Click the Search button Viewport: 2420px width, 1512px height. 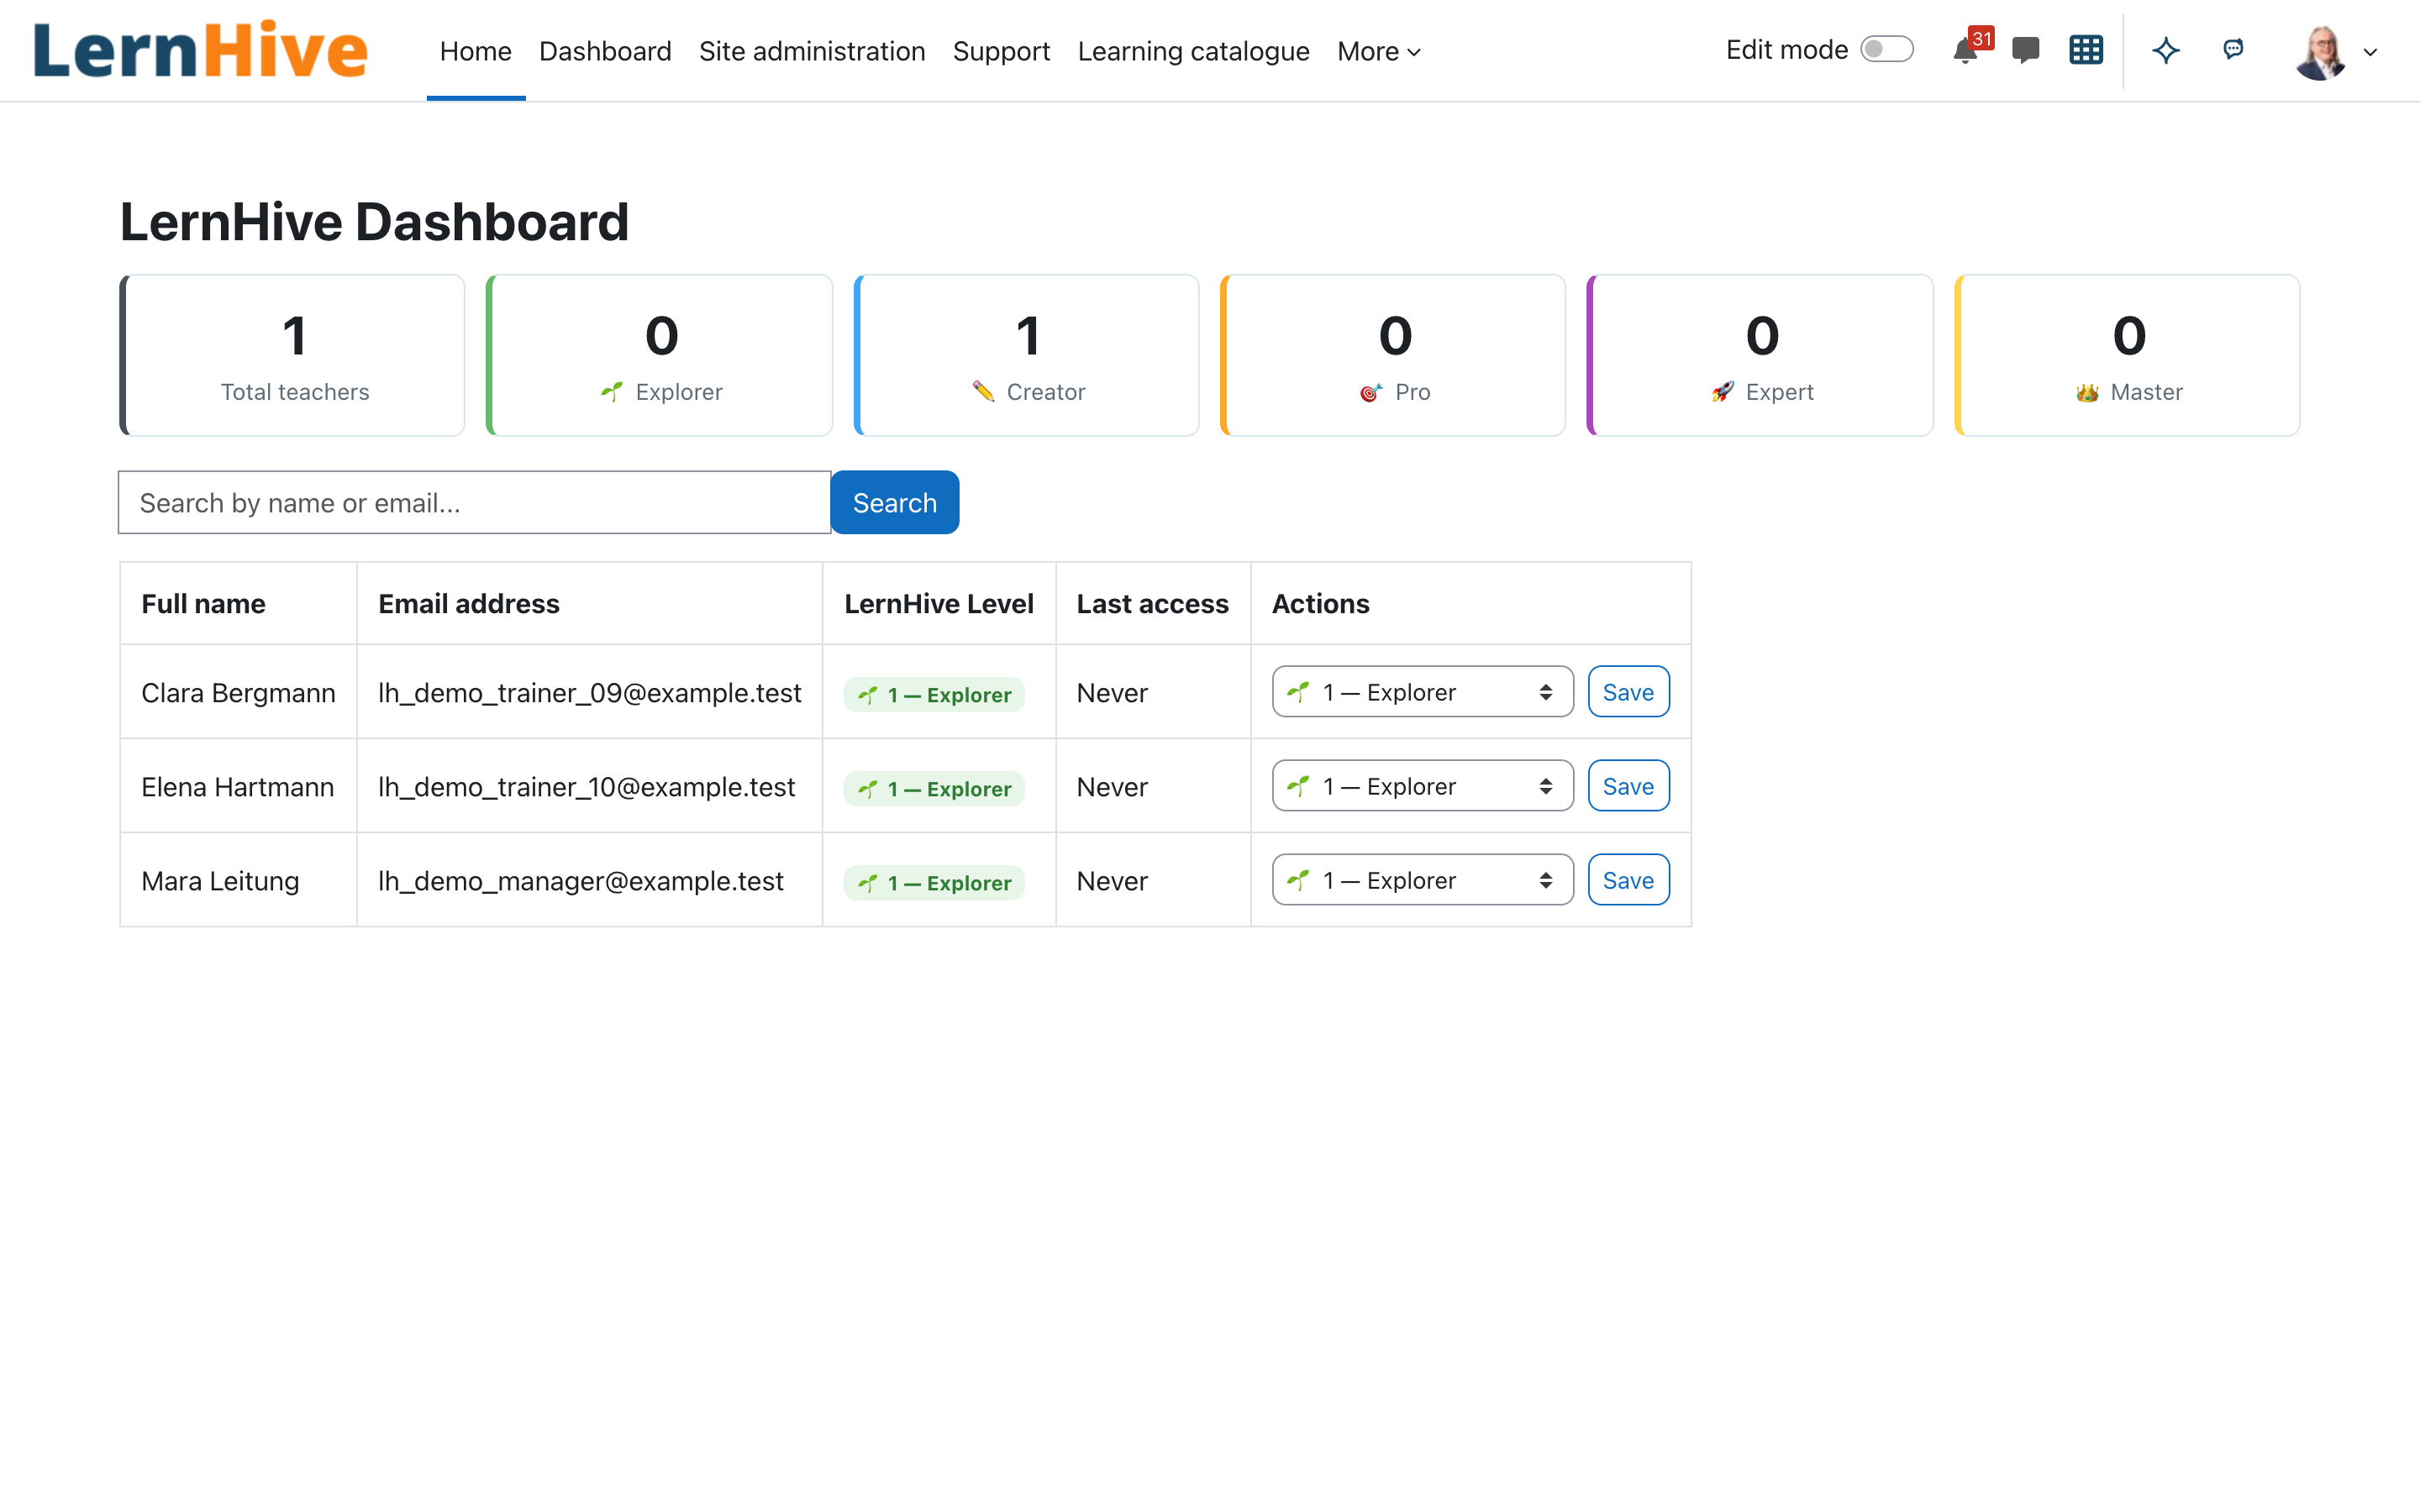pos(894,502)
